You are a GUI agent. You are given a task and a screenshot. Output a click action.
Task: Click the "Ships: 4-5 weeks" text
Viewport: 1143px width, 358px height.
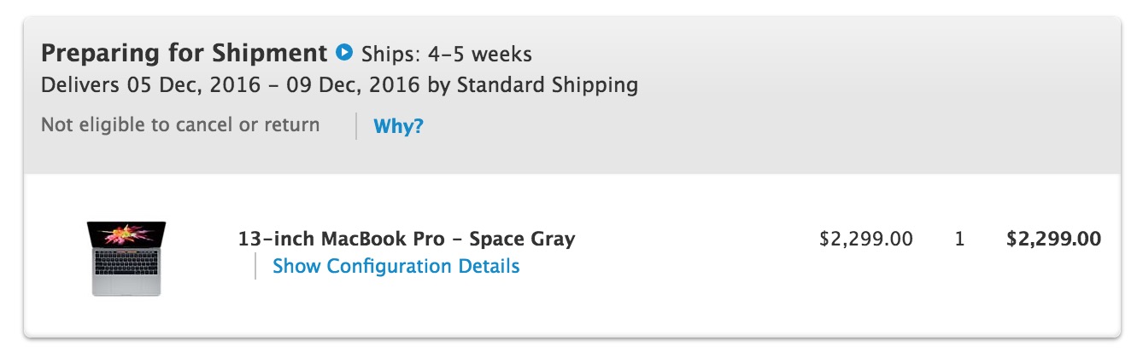[446, 55]
